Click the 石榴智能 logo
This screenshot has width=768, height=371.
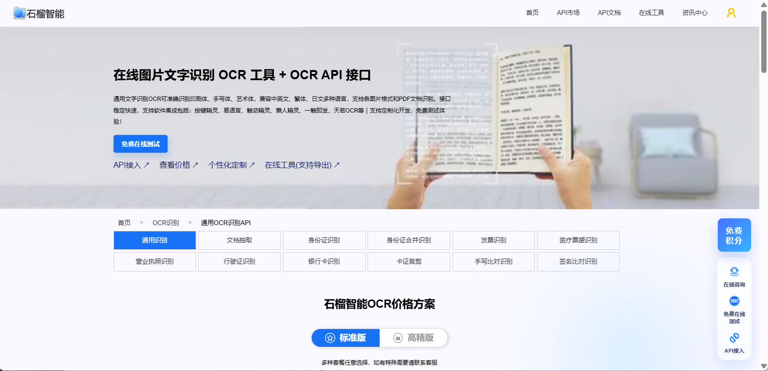pos(39,13)
